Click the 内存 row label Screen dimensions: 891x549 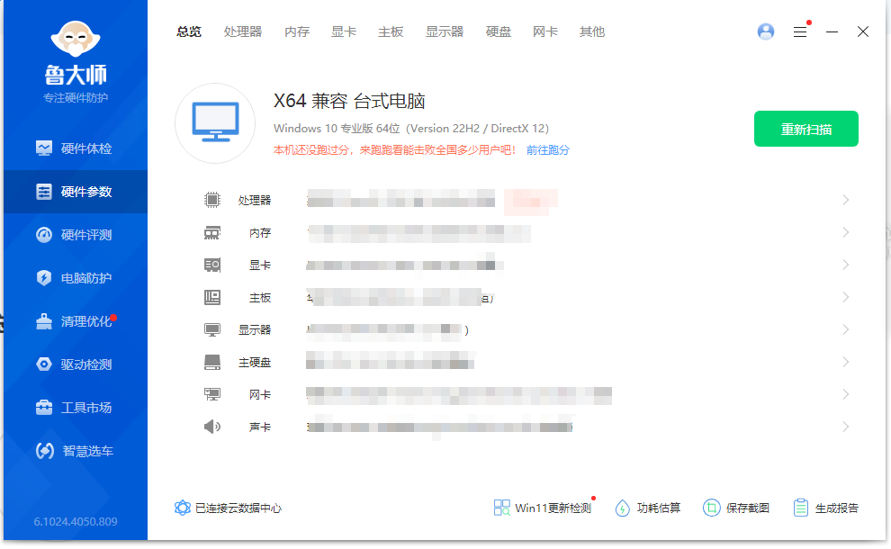[x=260, y=232]
